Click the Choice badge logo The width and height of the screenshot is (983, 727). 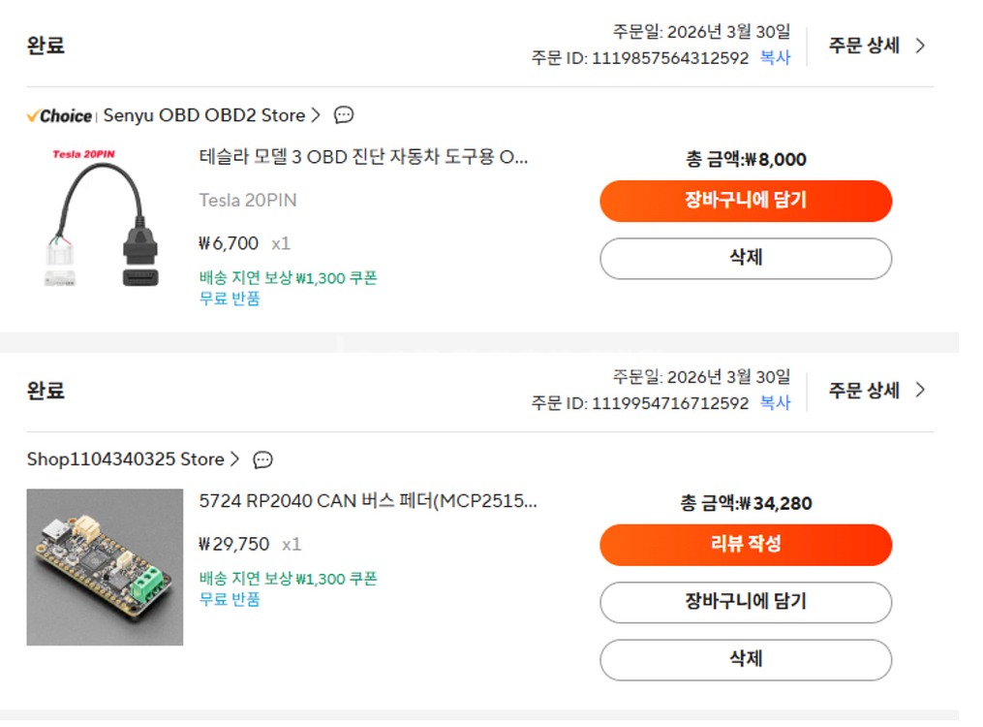pos(60,115)
